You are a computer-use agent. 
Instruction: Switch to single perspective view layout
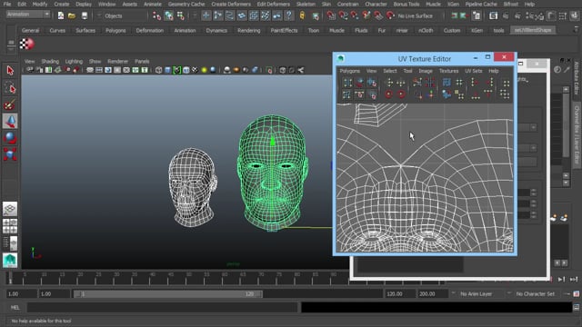[10, 209]
